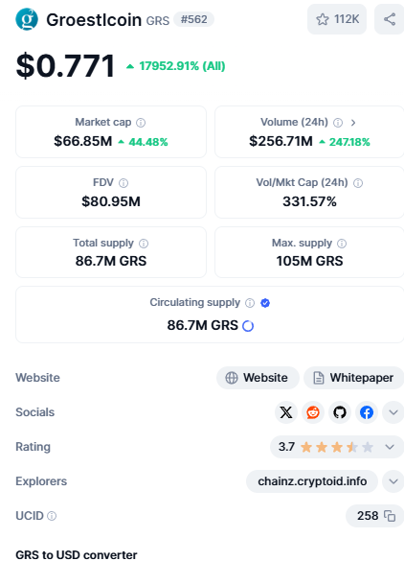
Task: Show Circulating supply info icon
Action: point(250,303)
